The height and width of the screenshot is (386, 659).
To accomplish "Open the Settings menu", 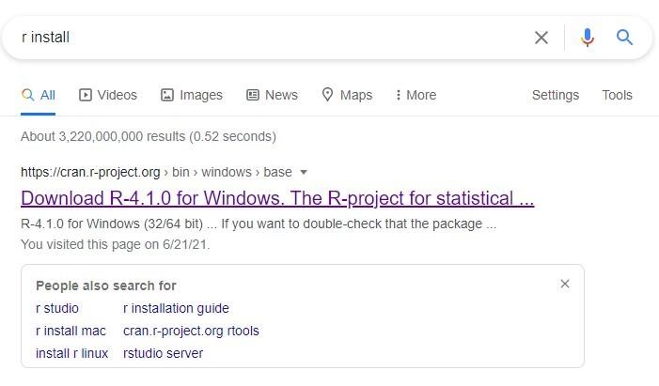I will coord(556,95).
